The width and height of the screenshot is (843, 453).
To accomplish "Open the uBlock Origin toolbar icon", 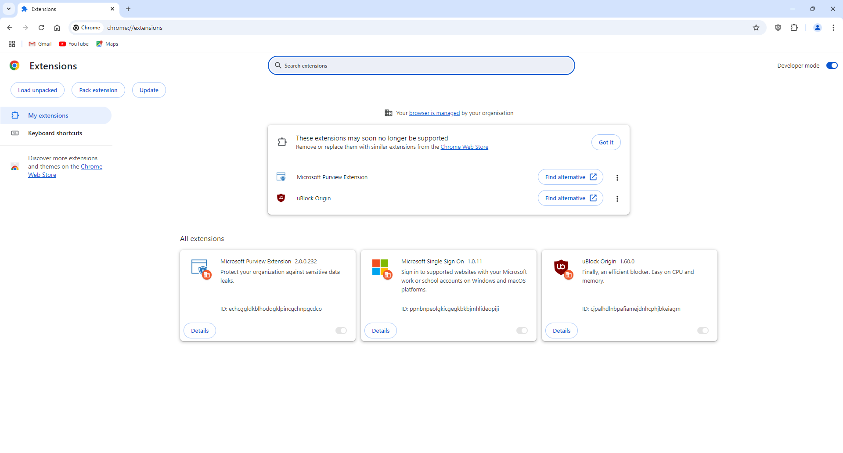I will pos(778,27).
